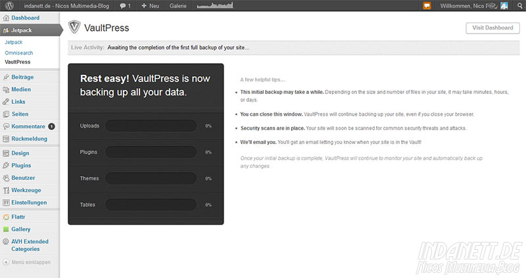Viewport: 526px width, 278px height.
Task: Click the Flattr icon in sidebar
Action: [6, 217]
